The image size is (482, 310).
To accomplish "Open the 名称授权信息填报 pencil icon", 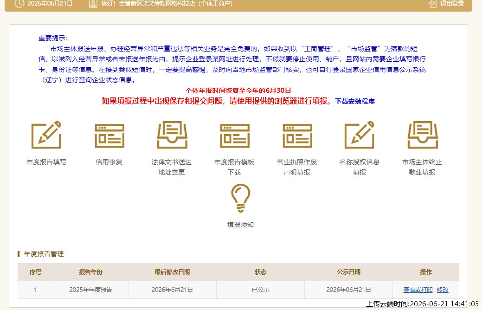I will 360,135.
